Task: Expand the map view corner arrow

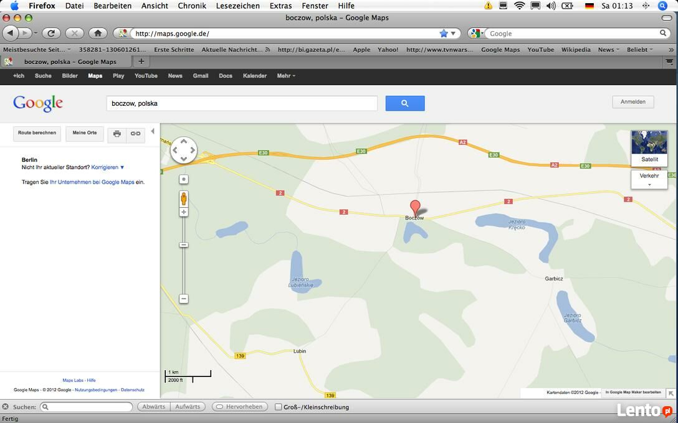Action: tap(671, 393)
